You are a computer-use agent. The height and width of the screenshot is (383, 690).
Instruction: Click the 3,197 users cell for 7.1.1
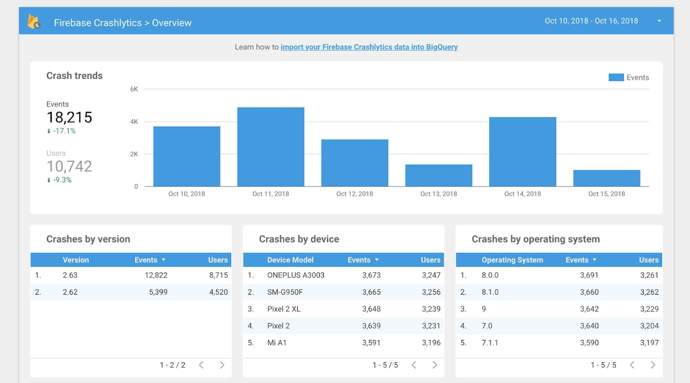point(649,343)
